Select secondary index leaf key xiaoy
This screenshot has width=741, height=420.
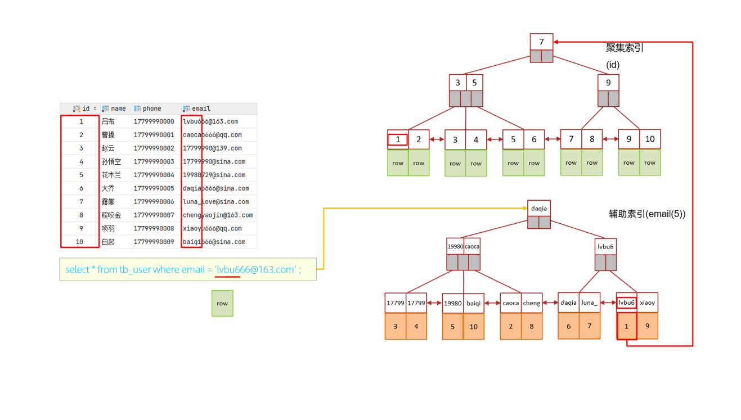pos(647,302)
